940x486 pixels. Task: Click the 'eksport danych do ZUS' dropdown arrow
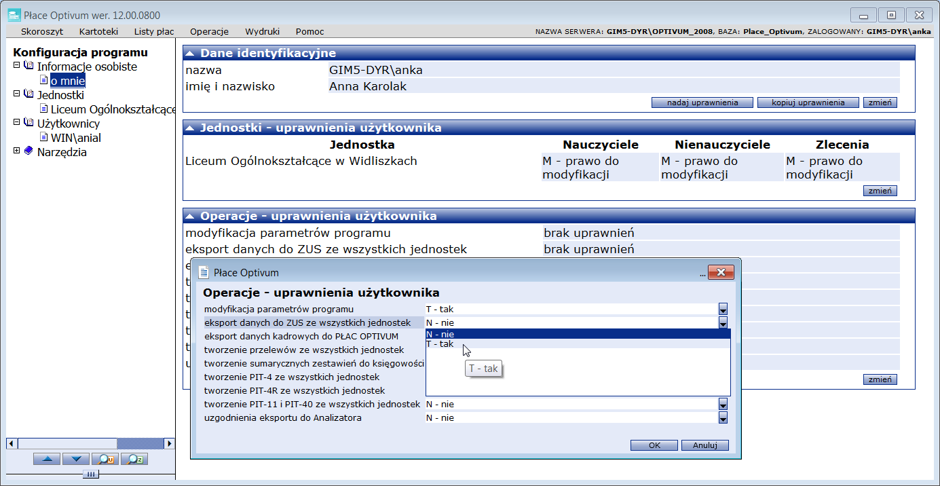tap(723, 322)
